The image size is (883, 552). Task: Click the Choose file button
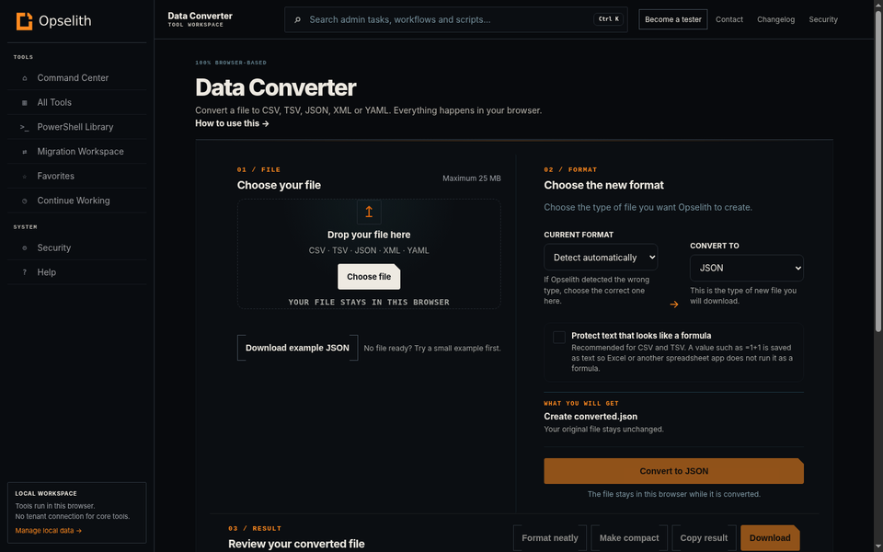[369, 277]
